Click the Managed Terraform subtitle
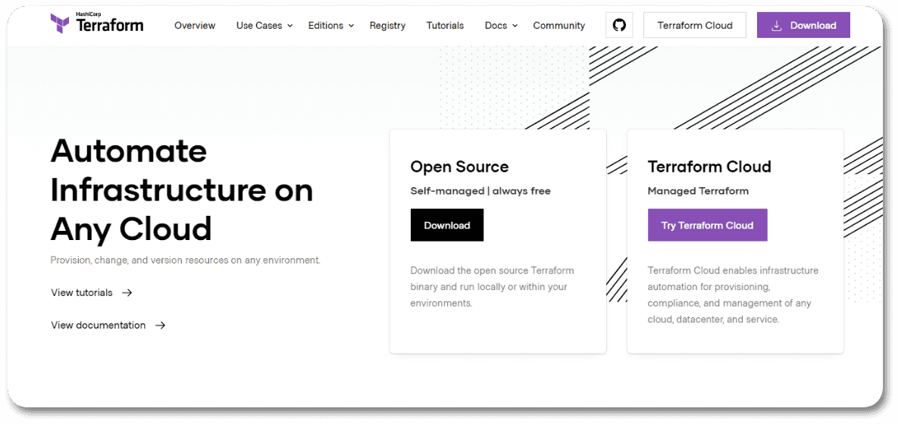Viewport: 898px width, 424px height. click(698, 191)
